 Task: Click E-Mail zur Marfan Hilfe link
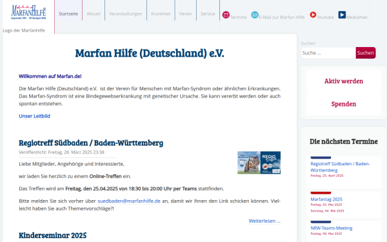[282, 17]
